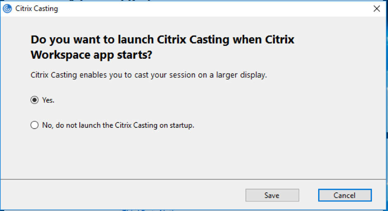The width and height of the screenshot is (388, 211).
Task: Click the blank area left of the Save button
Action: 124,195
